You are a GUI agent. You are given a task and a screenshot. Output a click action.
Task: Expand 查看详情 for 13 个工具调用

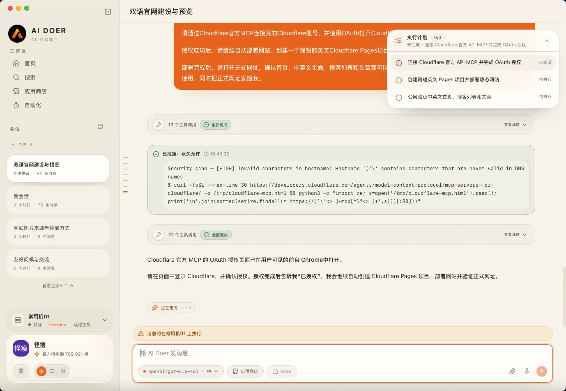tap(515, 125)
